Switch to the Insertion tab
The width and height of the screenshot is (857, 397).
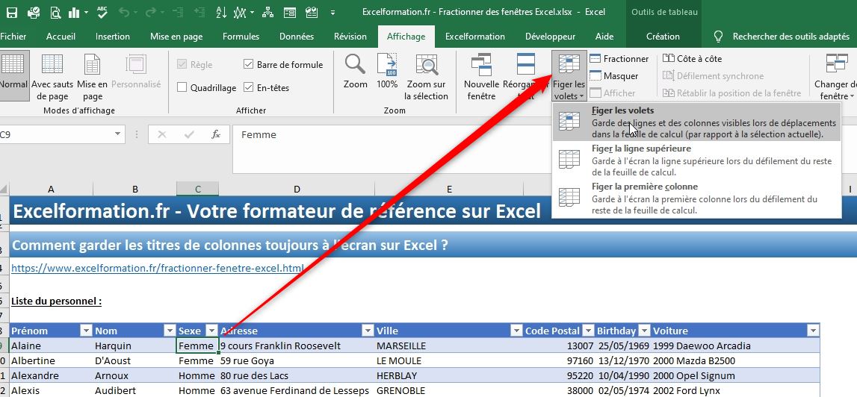(113, 37)
